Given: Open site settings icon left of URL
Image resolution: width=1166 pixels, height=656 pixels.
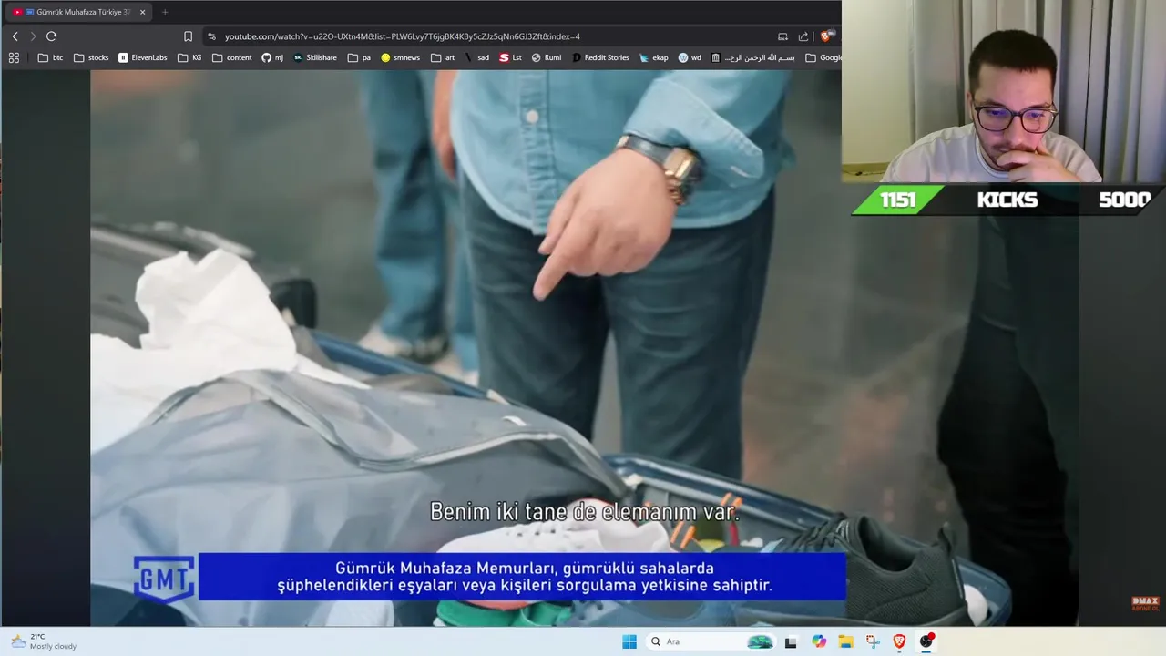Looking at the screenshot, I should (212, 36).
